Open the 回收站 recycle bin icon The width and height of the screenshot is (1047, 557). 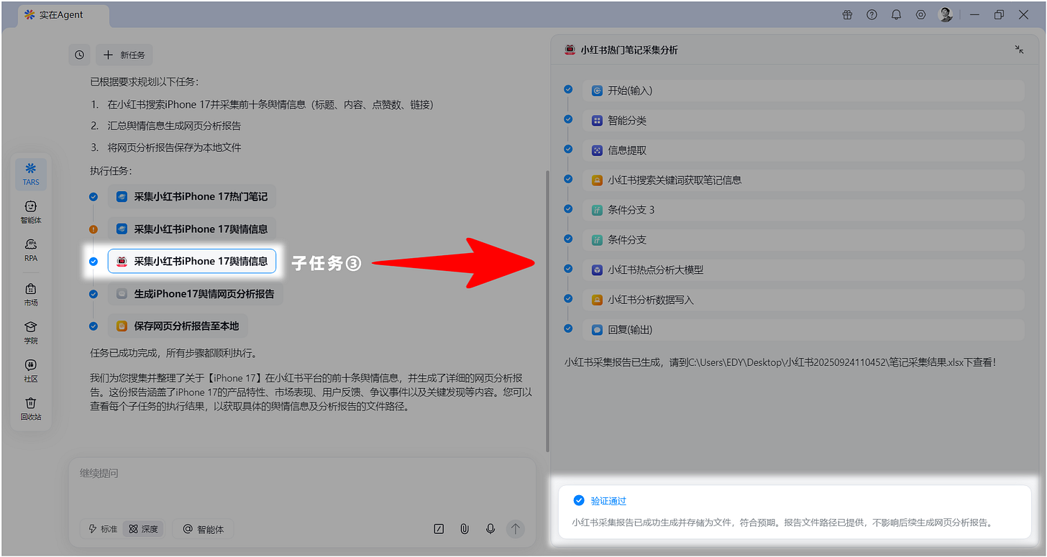[31, 408]
